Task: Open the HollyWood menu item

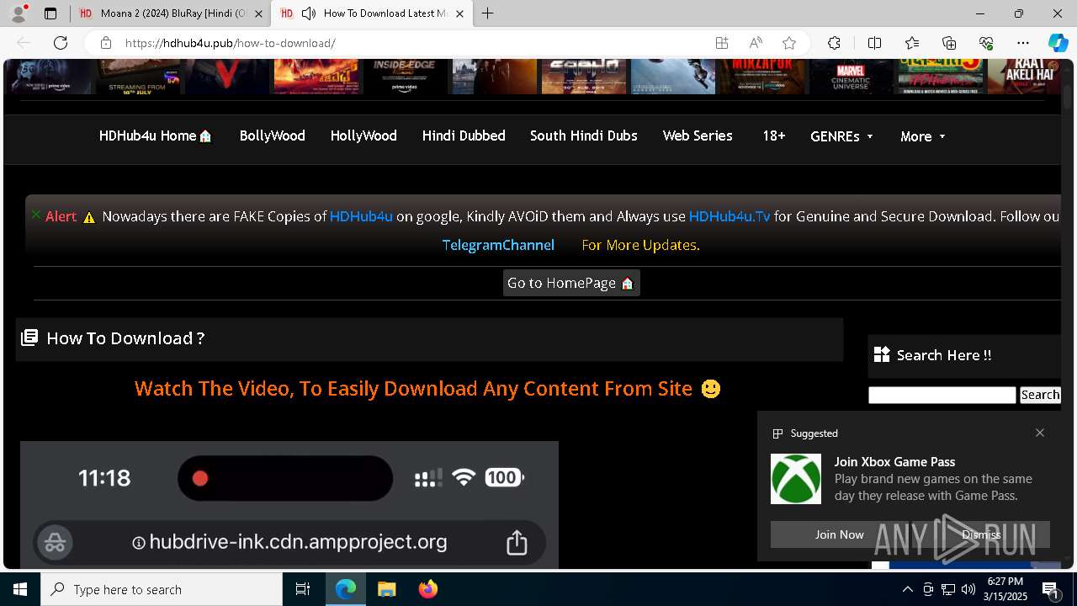Action: click(x=363, y=136)
